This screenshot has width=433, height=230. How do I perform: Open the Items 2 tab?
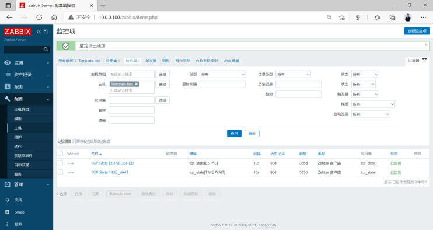(132, 61)
